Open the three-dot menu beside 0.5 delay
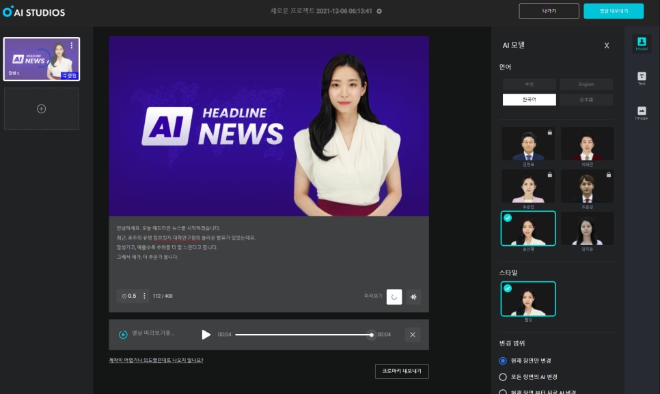The width and height of the screenshot is (660, 394). tap(144, 296)
